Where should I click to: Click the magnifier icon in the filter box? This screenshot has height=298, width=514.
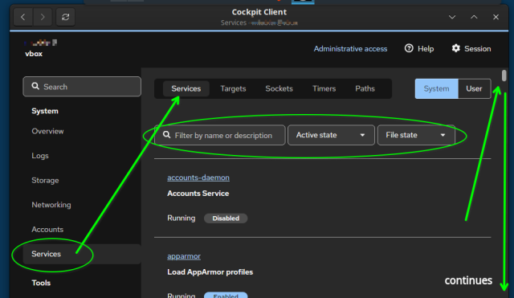pos(167,135)
